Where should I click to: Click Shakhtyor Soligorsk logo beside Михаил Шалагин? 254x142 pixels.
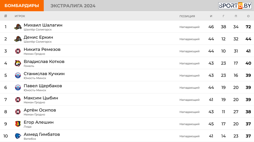click(18, 27)
